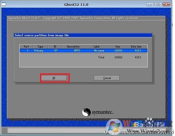Click the OK button
This screenshot has height=136, width=175.
tap(54, 78)
